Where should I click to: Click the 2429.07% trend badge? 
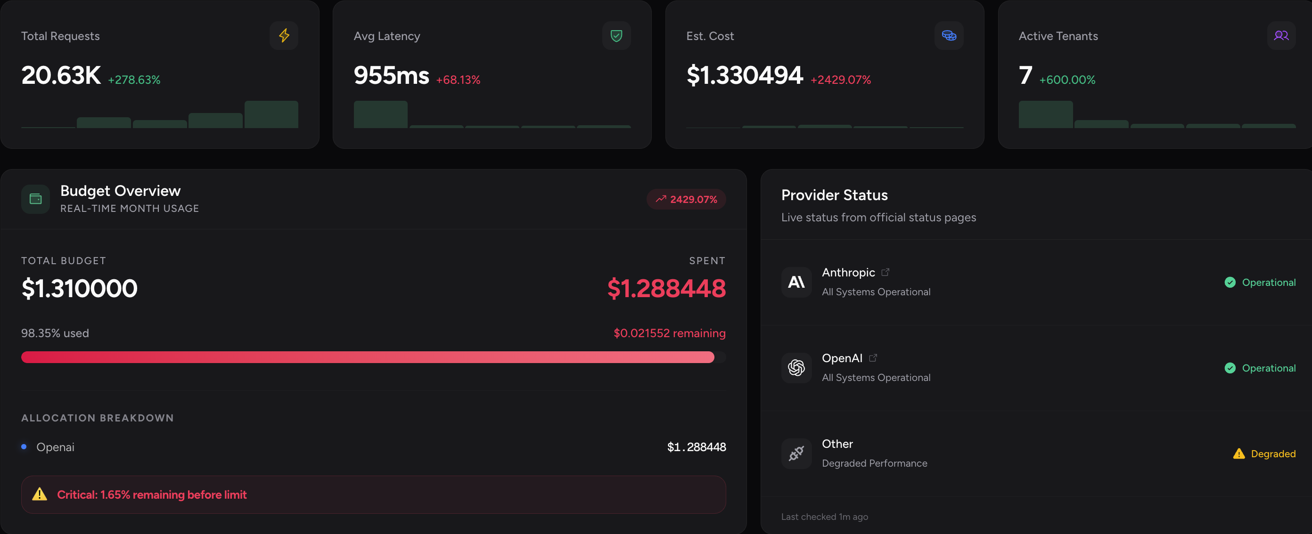point(686,200)
